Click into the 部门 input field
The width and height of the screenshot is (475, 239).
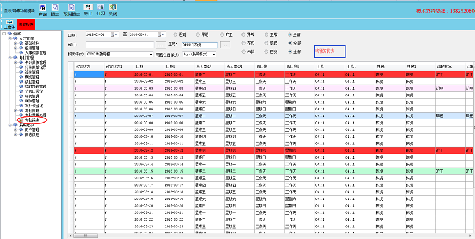120,45
